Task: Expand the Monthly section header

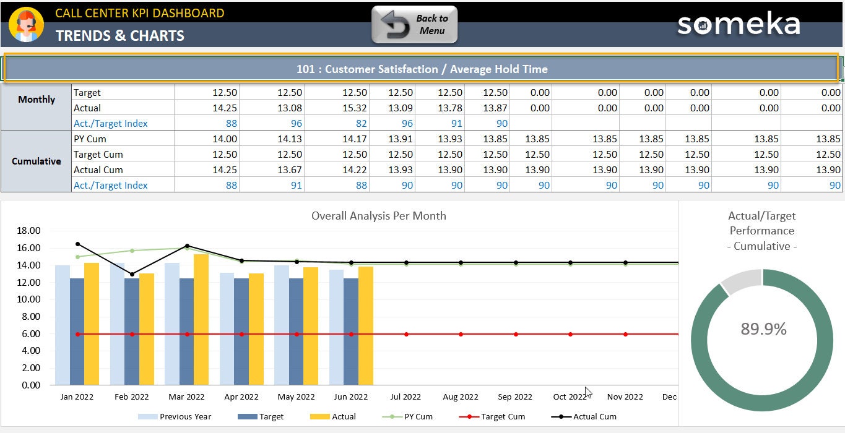Action: tap(37, 100)
